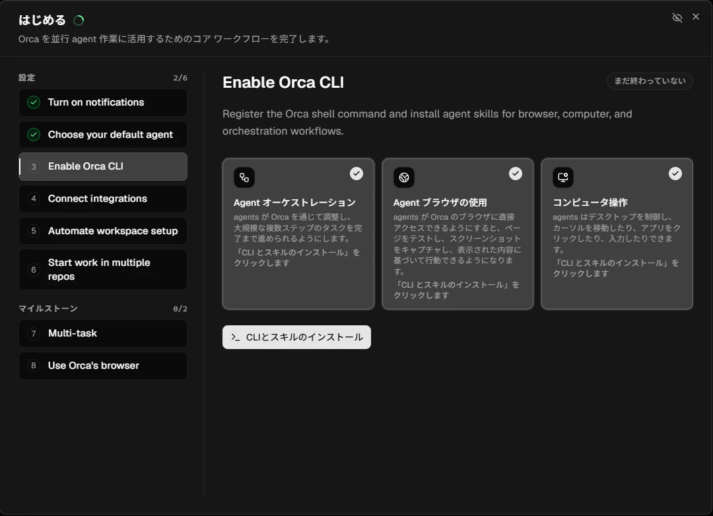
Task: Click the CLIとスキルのインストール button
Action: [296, 337]
